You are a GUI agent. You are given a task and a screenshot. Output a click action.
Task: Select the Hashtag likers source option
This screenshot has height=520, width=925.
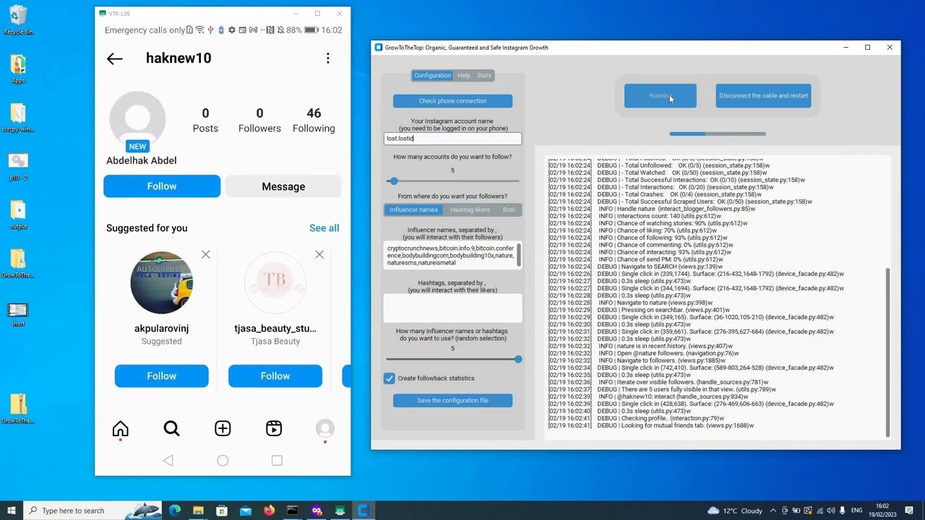tap(470, 209)
